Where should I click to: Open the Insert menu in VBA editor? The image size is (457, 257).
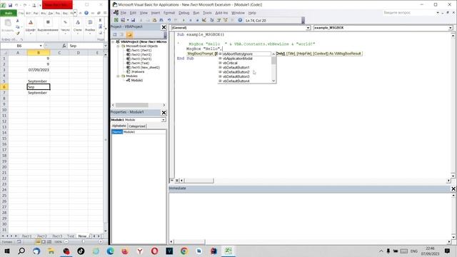(x=156, y=13)
